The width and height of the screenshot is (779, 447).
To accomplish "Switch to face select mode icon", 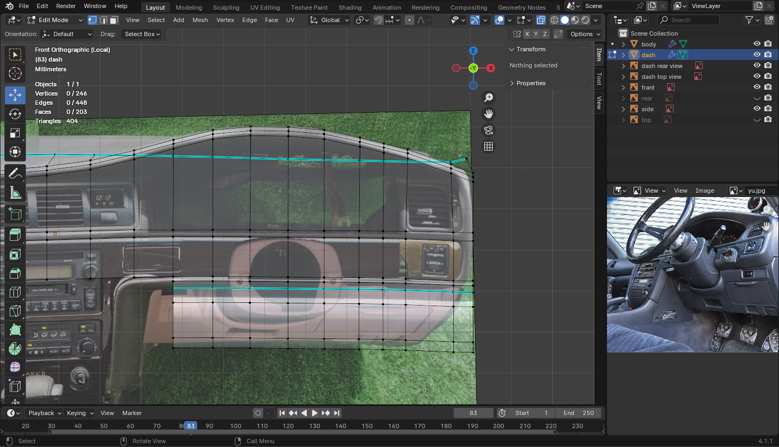I will pyautogui.click(x=114, y=20).
